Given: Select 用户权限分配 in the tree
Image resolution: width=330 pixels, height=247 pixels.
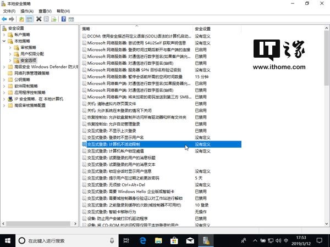Looking at the screenshot, I should point(32,54).
